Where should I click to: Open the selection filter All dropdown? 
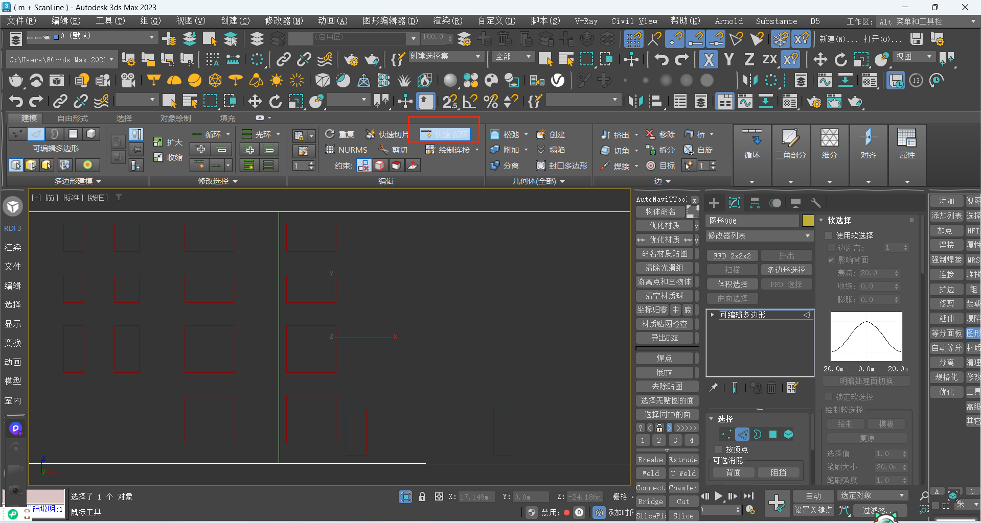tap(513, 56)
